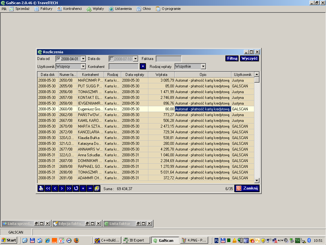Click the floppy save icon in quick launch

pos(32,240)
